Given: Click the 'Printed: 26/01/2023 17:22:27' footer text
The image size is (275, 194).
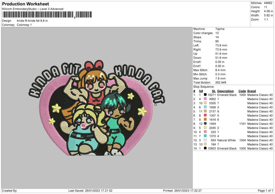Looking at the screenshot, I should point(182,190).
